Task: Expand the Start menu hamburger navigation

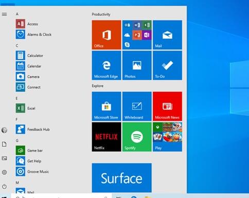Action: (4, 14)
